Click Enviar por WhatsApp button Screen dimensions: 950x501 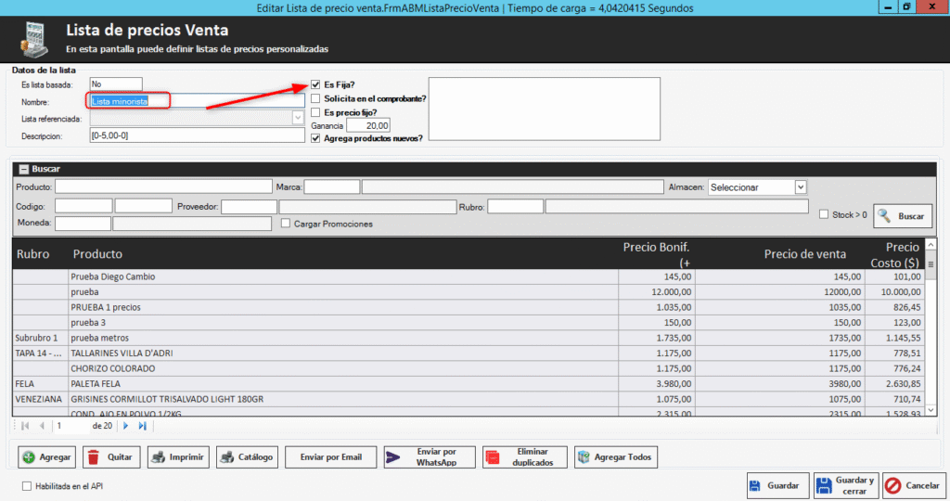pos(429,457)
